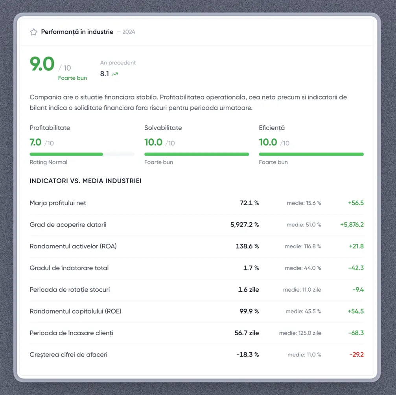Open the Grad de acoperire datorii indicator
The image size is (396, 395).
tap(68, 225)
